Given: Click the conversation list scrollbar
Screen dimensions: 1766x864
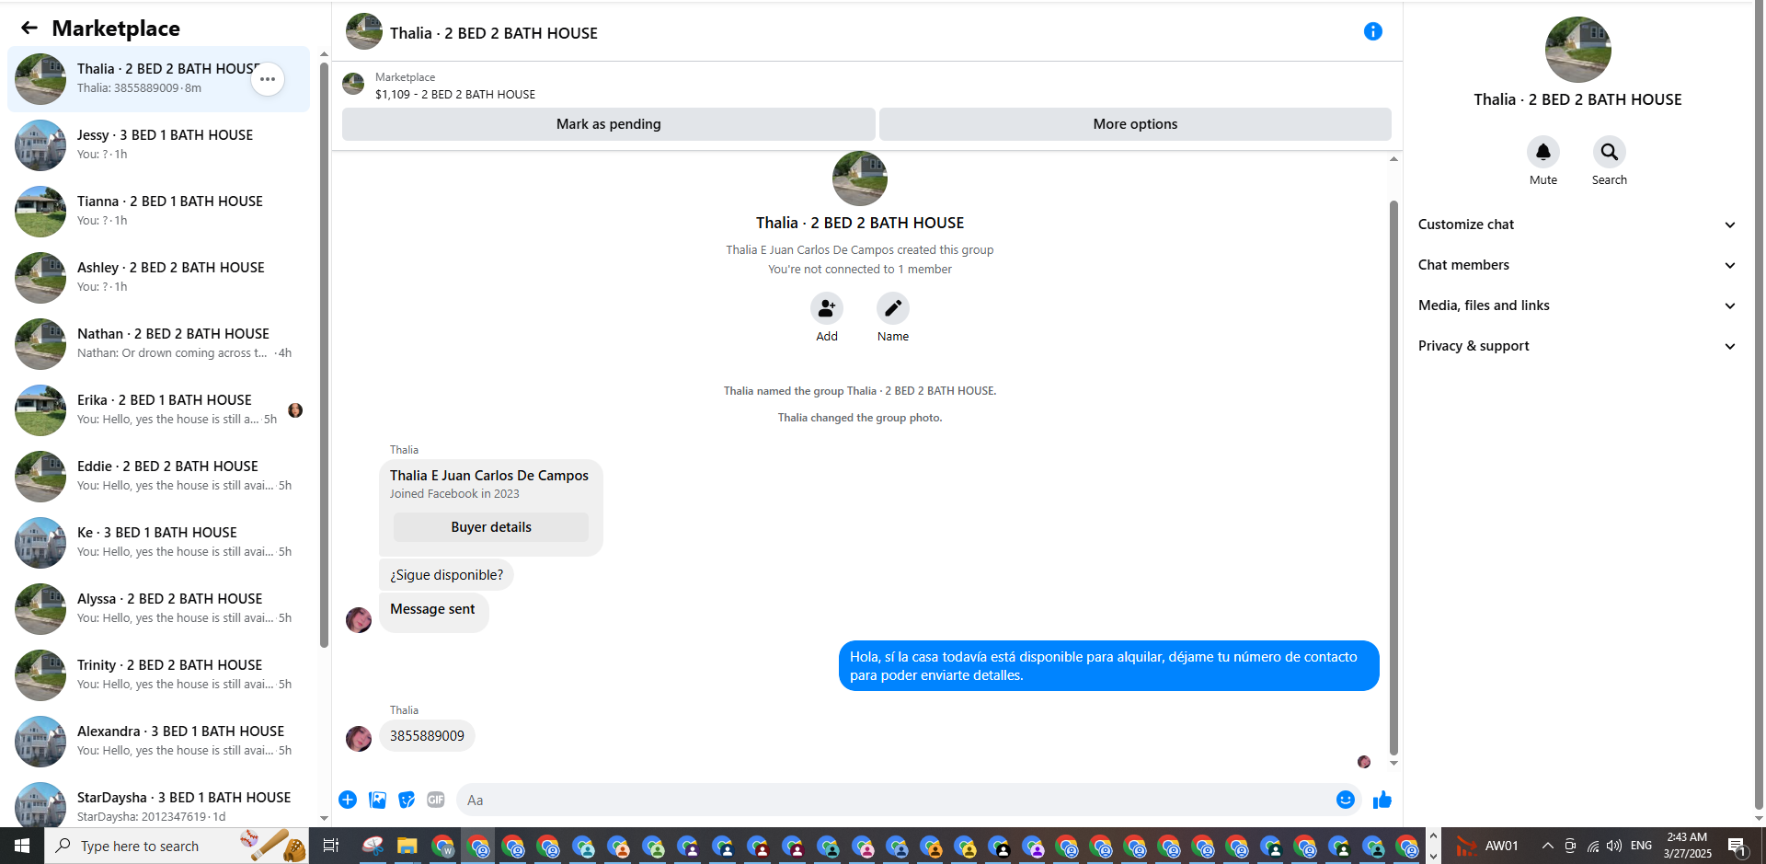Looking at the screenshot, I should (x=324, y=354).
